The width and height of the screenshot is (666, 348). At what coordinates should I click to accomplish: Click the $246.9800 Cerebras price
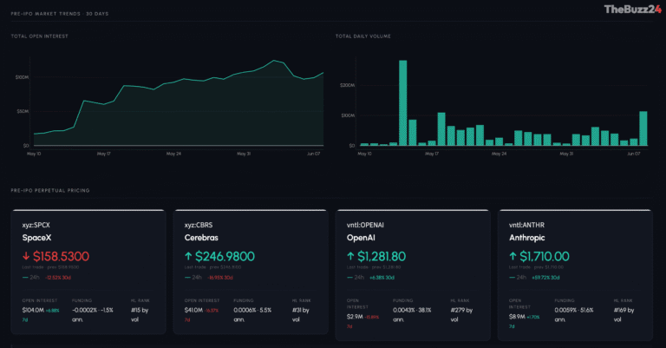coord(225,256)
